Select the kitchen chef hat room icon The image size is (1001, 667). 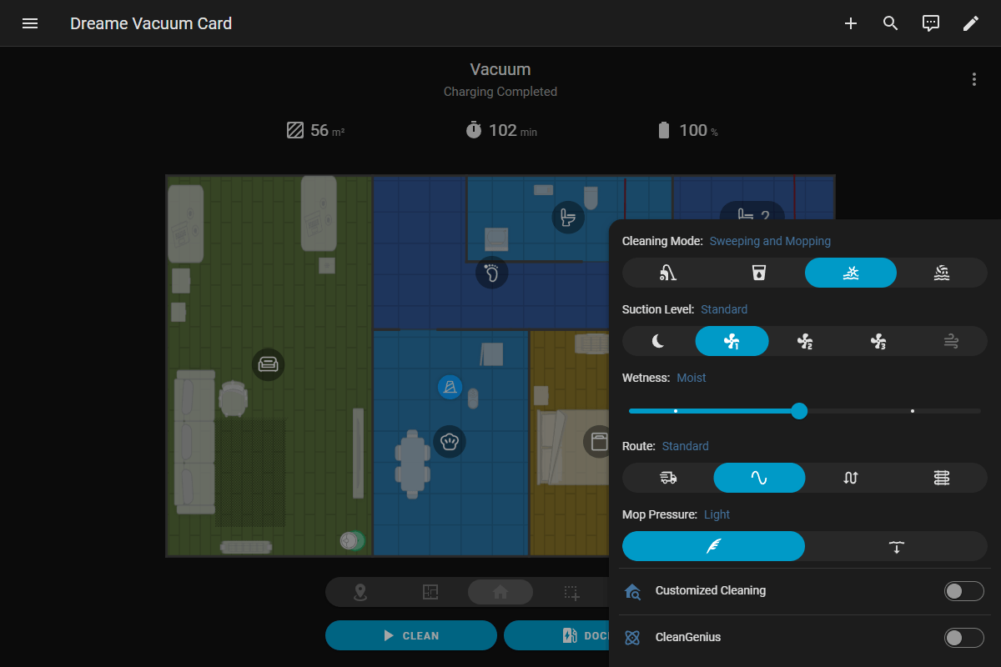pyautogui.click(x=450, y=441)
